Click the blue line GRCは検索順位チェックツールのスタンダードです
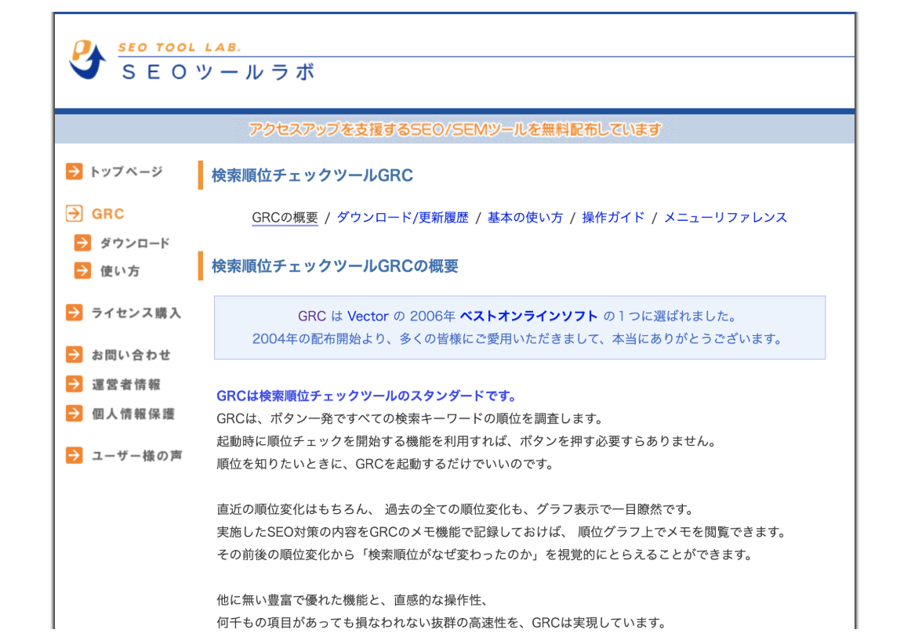Screen dimensions: 922x633 pyautogui.click(x=366, y=396)
